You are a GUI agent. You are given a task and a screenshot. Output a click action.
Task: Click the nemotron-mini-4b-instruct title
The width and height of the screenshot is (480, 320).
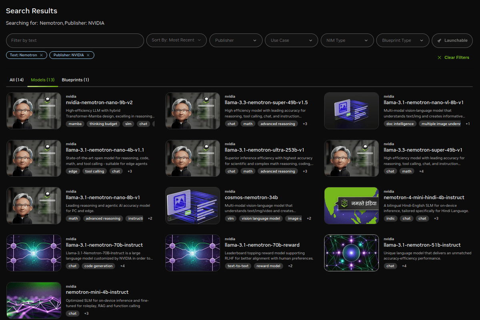tap(97, 292)
